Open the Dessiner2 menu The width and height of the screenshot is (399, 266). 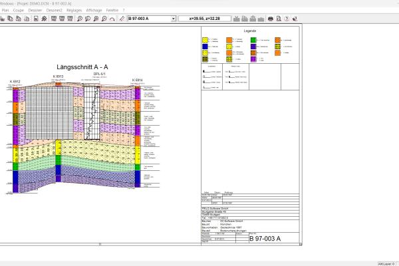[x=55, y=11]
